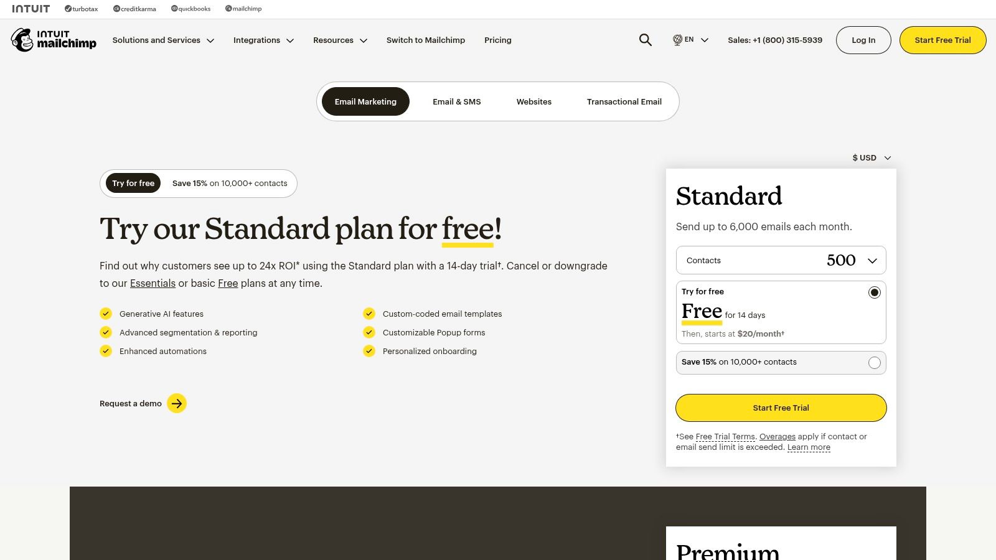Open the Free Trial Terms link
The image size is (996, 560).
[725, 437]
